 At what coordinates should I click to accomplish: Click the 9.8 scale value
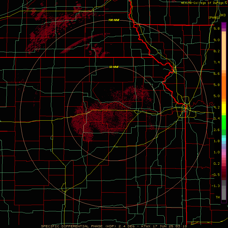click(x=217, y=28)
